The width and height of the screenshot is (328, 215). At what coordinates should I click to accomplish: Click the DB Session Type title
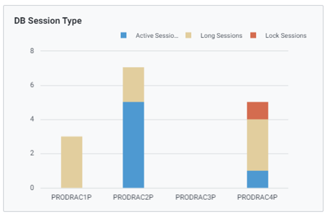click(x=48, y=21)
